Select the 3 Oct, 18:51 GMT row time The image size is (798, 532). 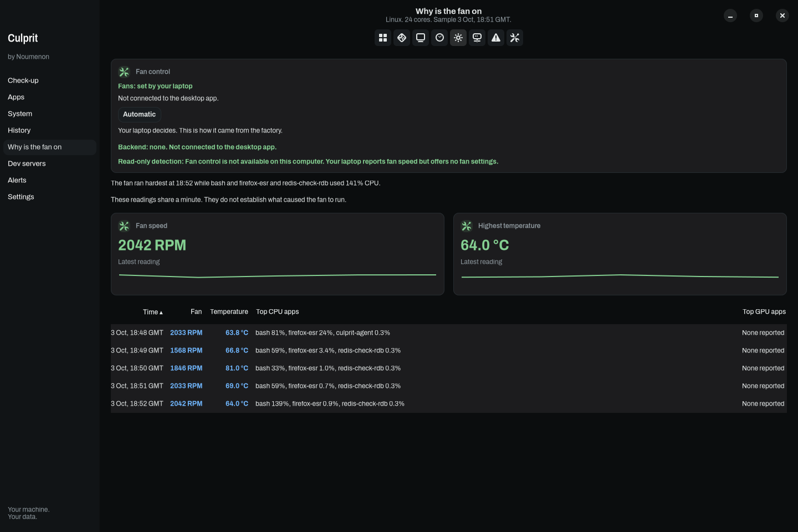pyautogui.click(x=137, y=386)
